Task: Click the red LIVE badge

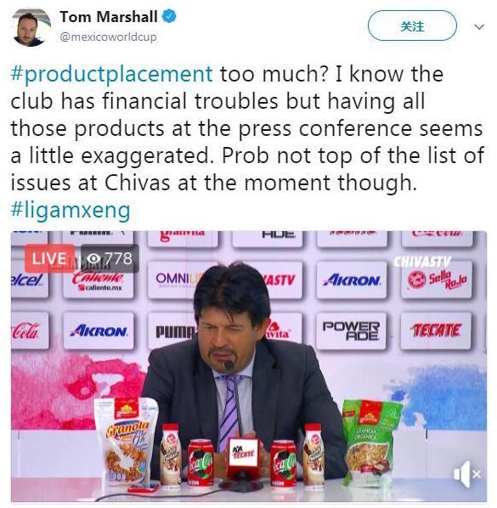Action: (x=49, y=258)
